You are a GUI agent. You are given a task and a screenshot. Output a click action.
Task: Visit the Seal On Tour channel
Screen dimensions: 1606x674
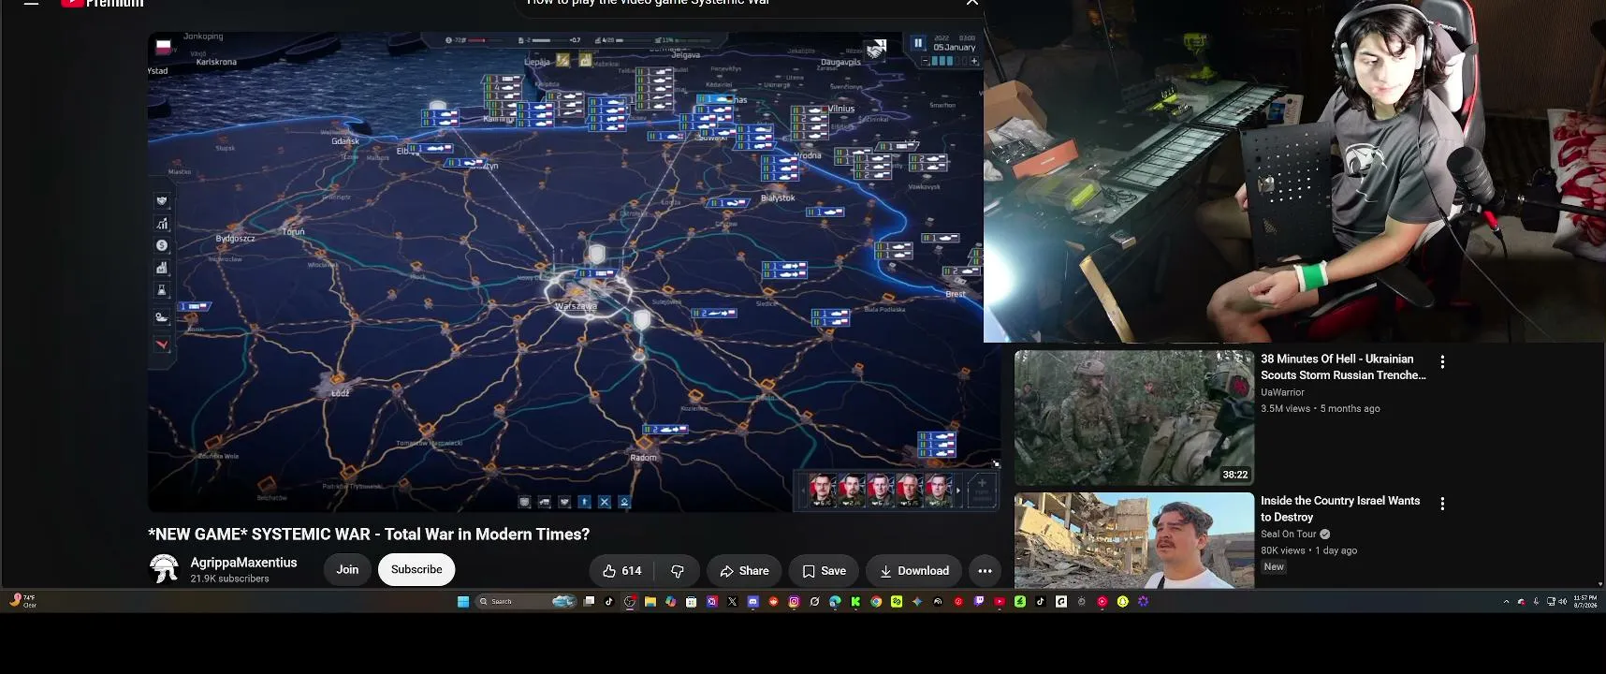tap(1288, 534)
